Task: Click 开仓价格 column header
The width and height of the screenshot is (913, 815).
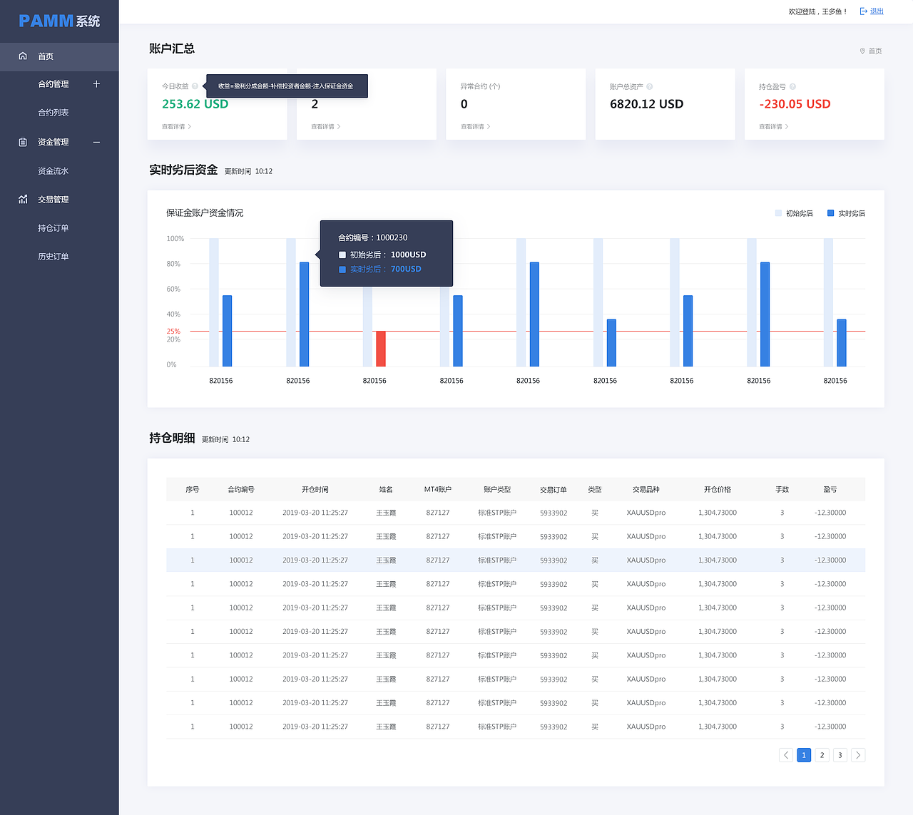Action: click(x=718, y=490)
